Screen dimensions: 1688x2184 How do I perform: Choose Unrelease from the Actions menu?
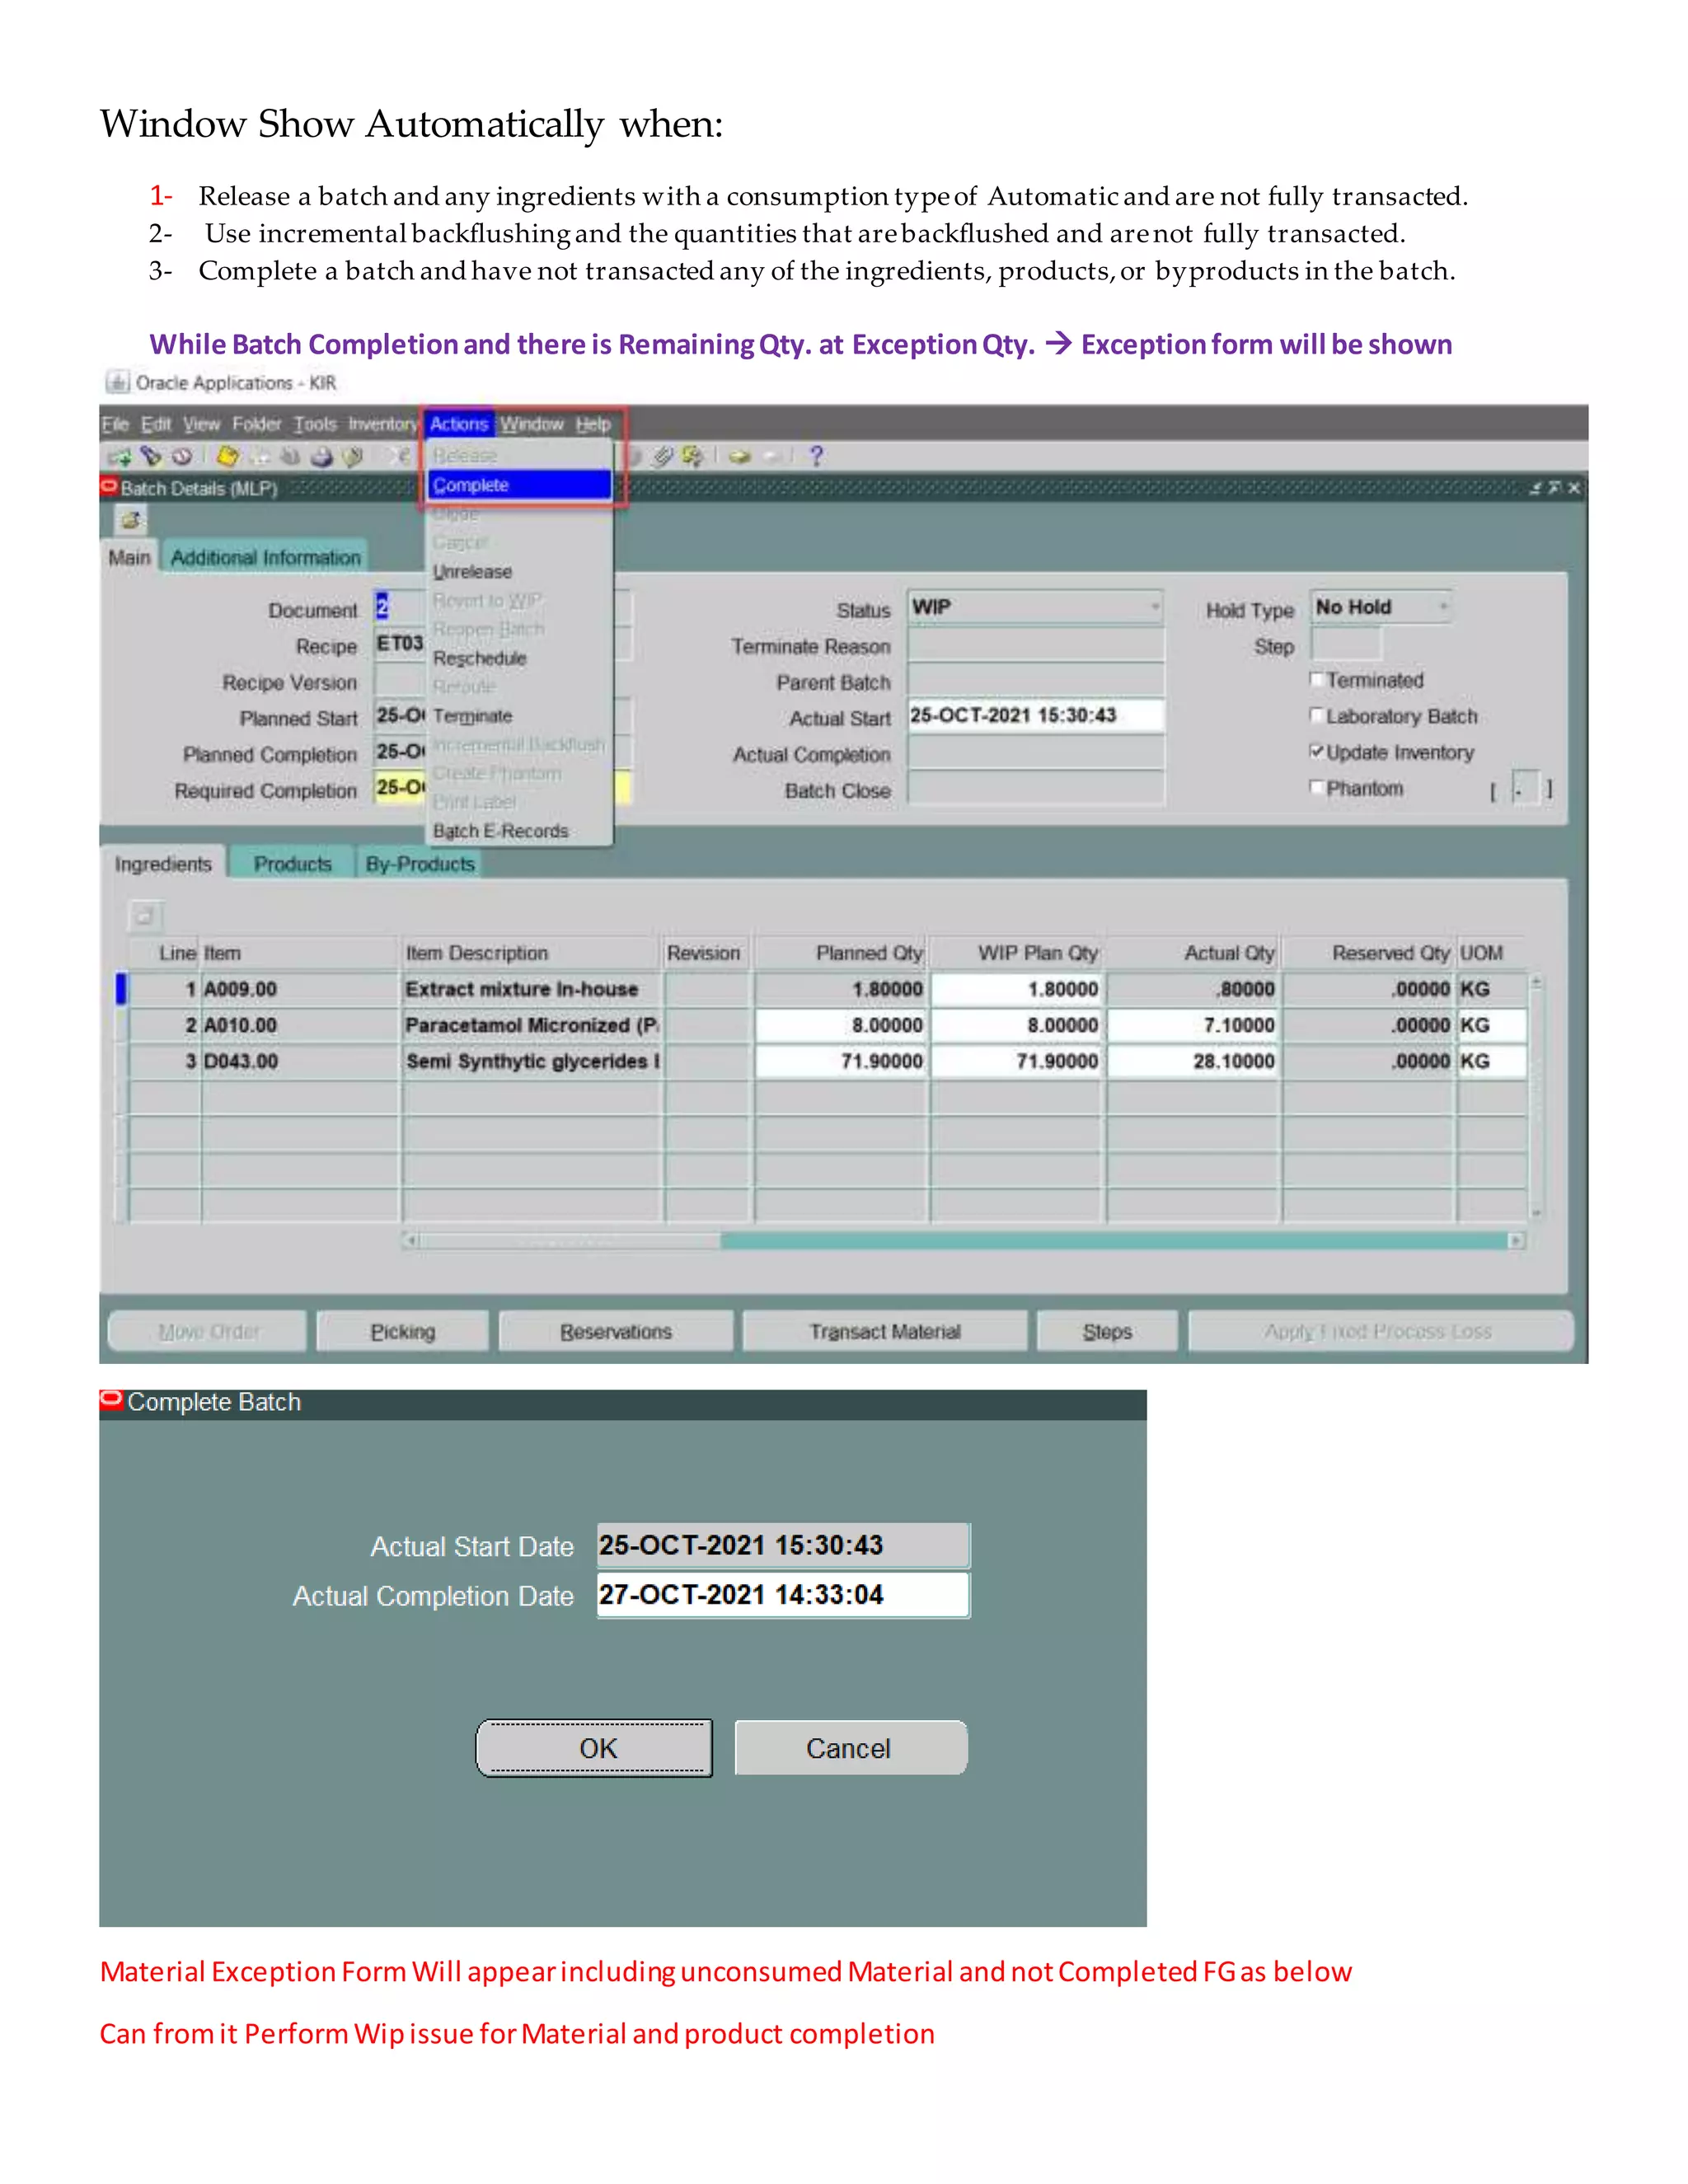(519, 572)
